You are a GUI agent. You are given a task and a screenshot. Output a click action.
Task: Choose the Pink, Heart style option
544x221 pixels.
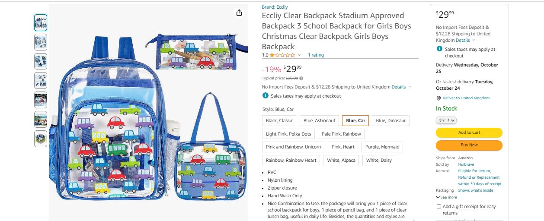click(x=342, y=147)
